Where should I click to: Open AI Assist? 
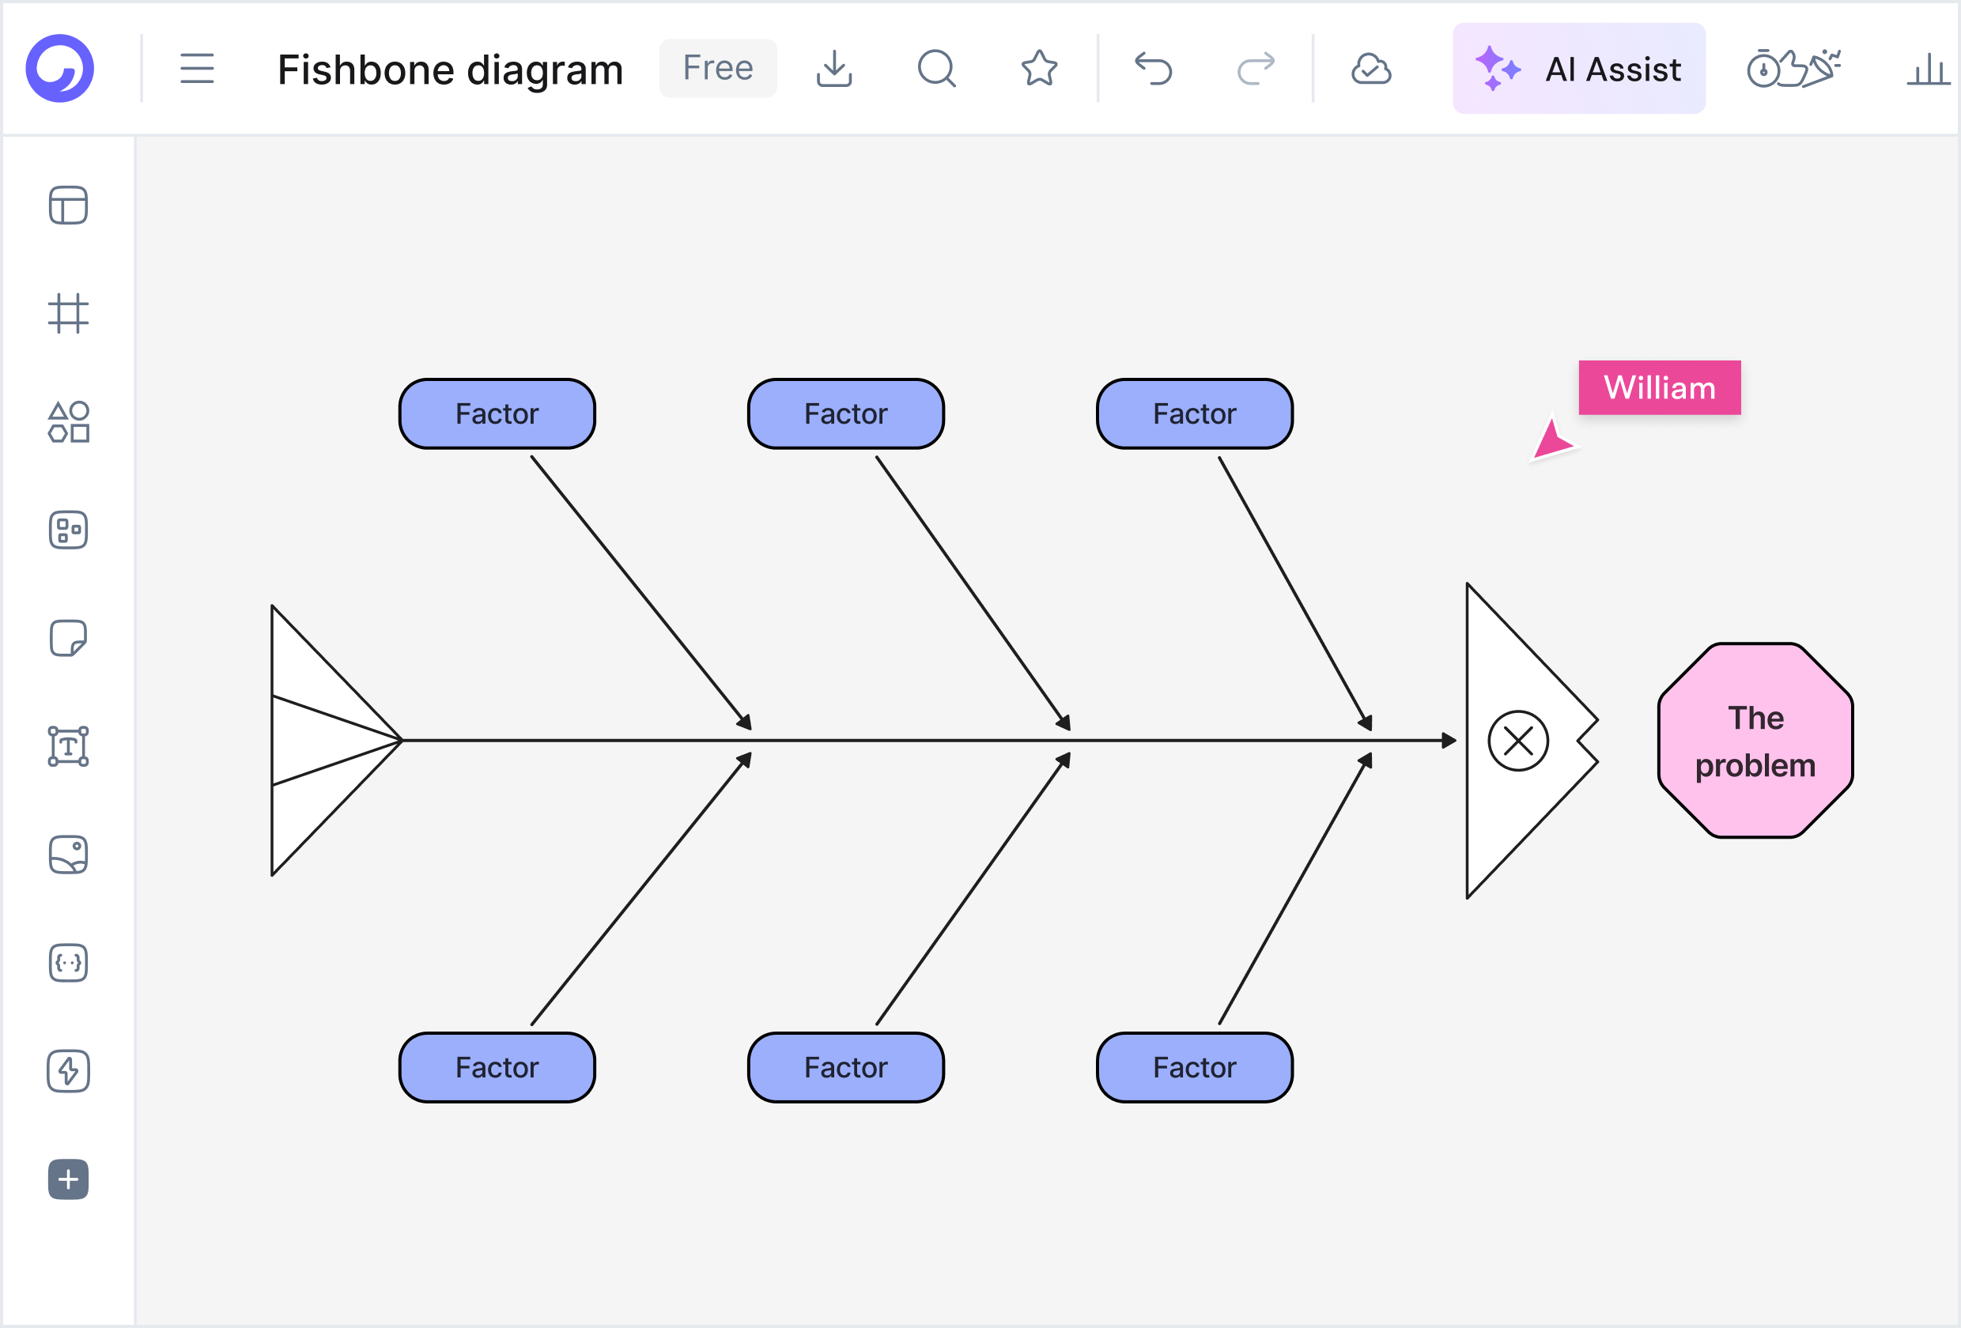(x=1579, y=68)
